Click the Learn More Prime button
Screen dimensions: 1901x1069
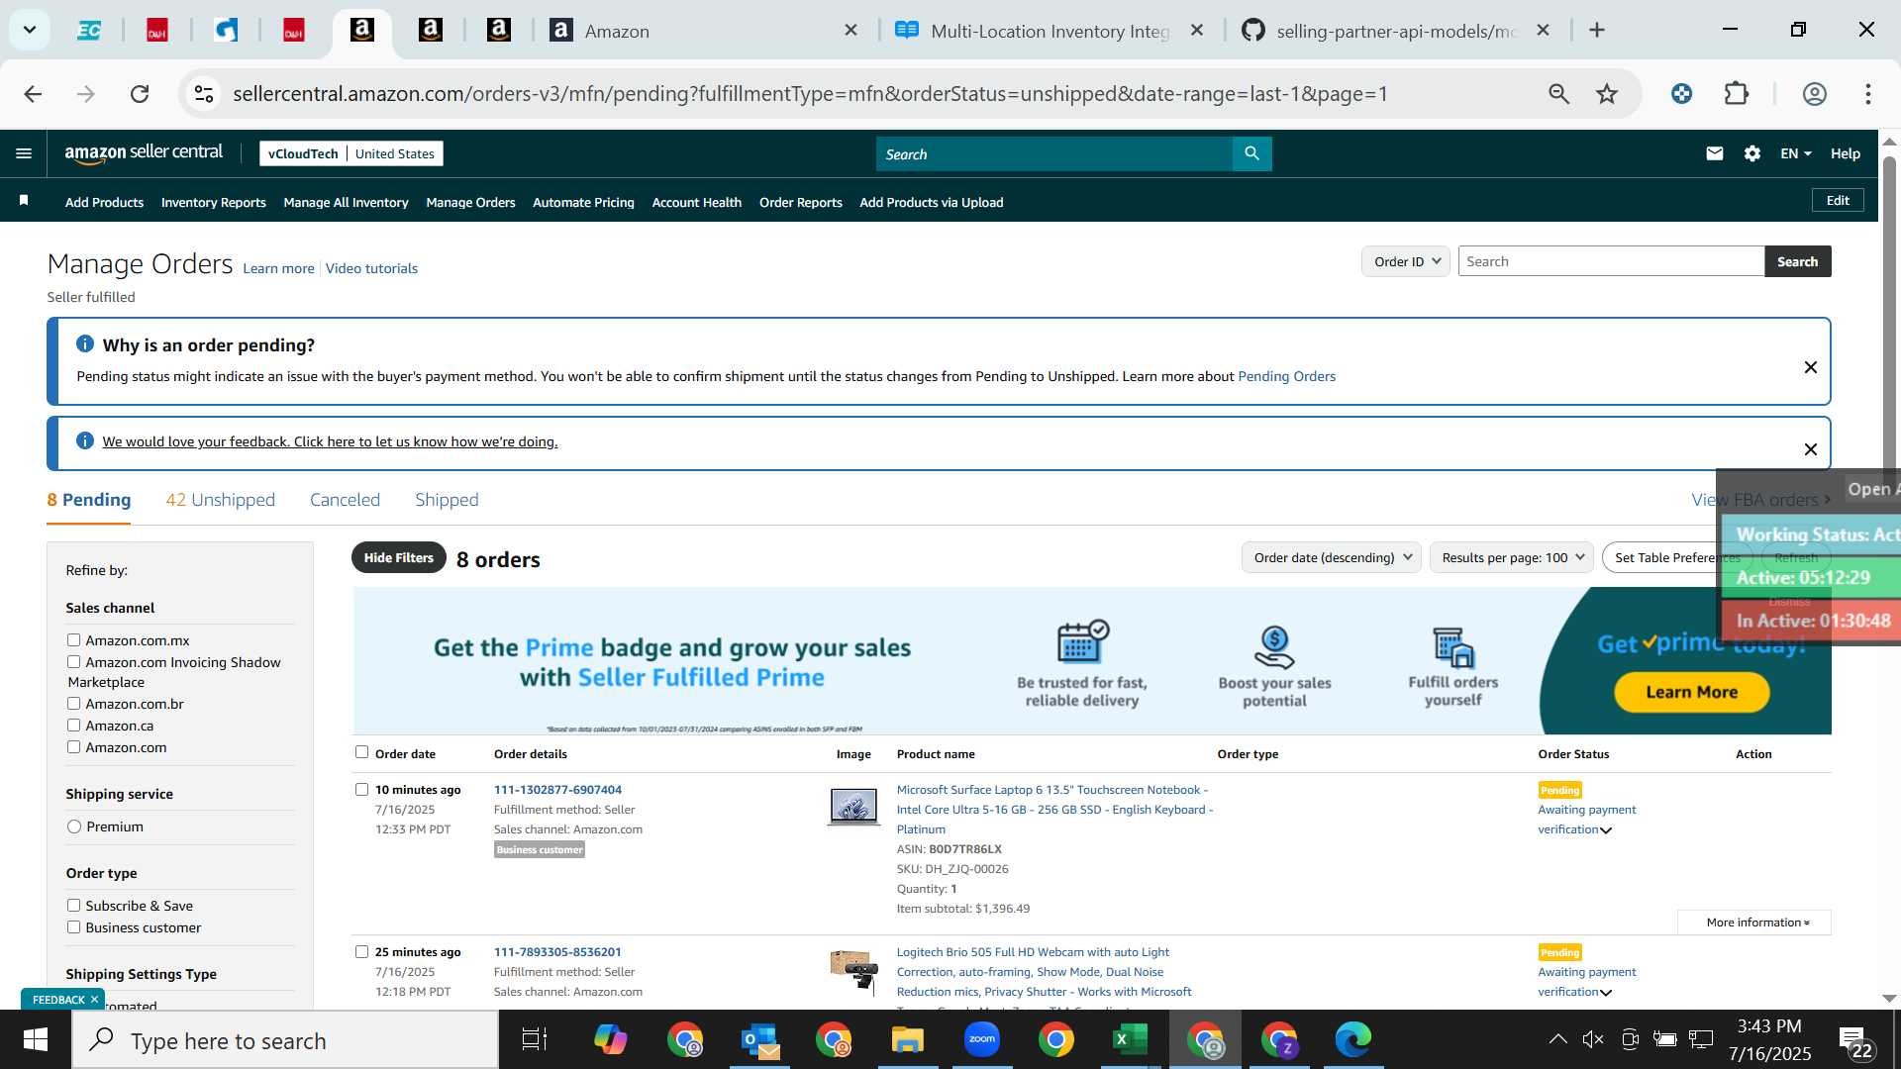point(1691,692)
